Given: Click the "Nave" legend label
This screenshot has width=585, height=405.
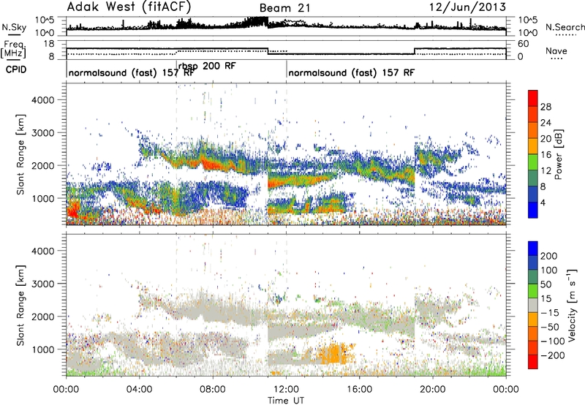Looking at the screenshot, I should click(x=556, y=51).
